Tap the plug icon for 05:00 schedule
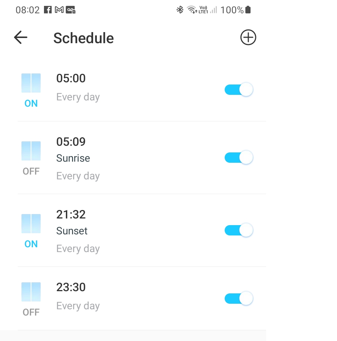This screenshot has height=341, width=337. (31, 83)
